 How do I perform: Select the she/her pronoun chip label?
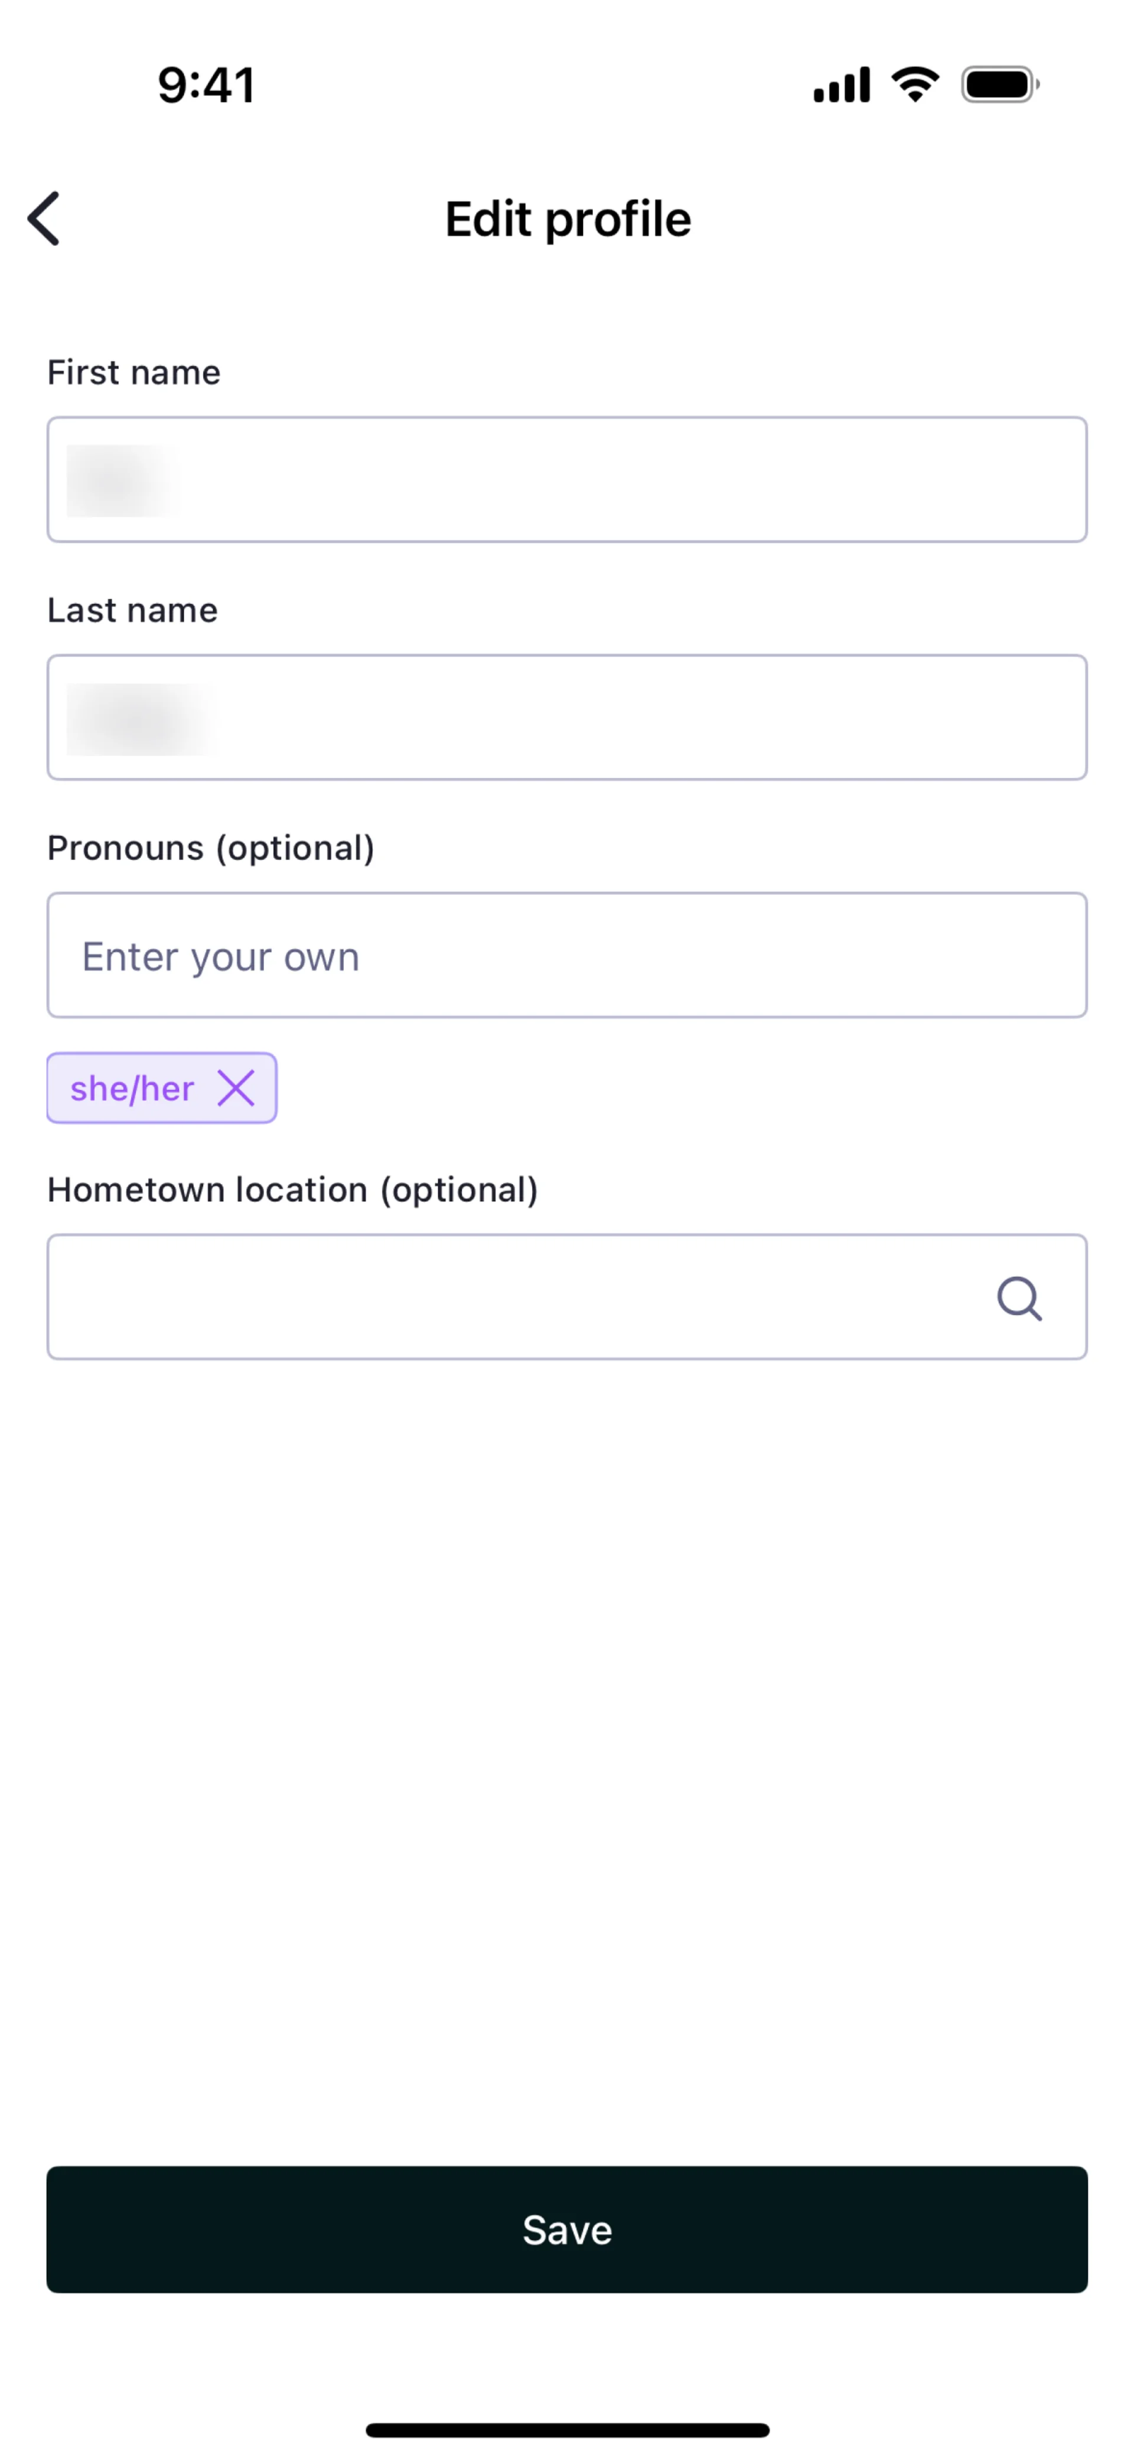(x=133, y=1089)
